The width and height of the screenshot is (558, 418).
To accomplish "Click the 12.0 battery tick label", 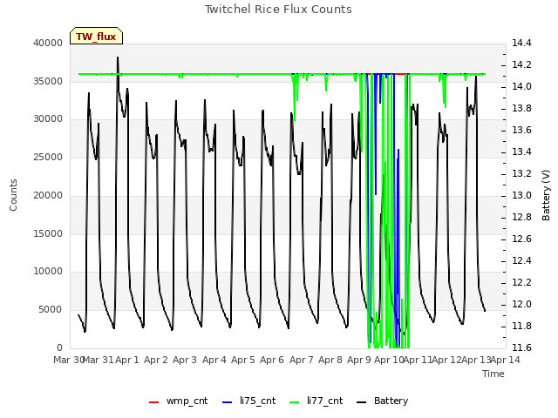I will tap(521, 304).
